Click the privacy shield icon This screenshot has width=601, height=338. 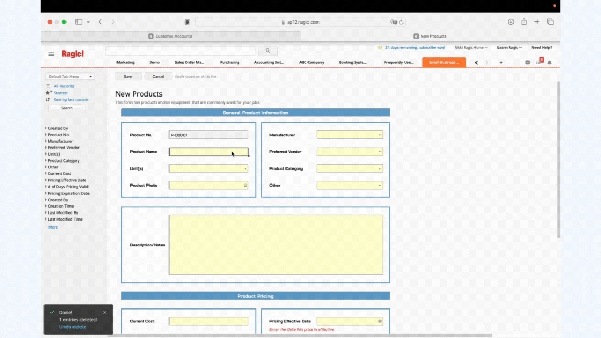pos(187,22)
